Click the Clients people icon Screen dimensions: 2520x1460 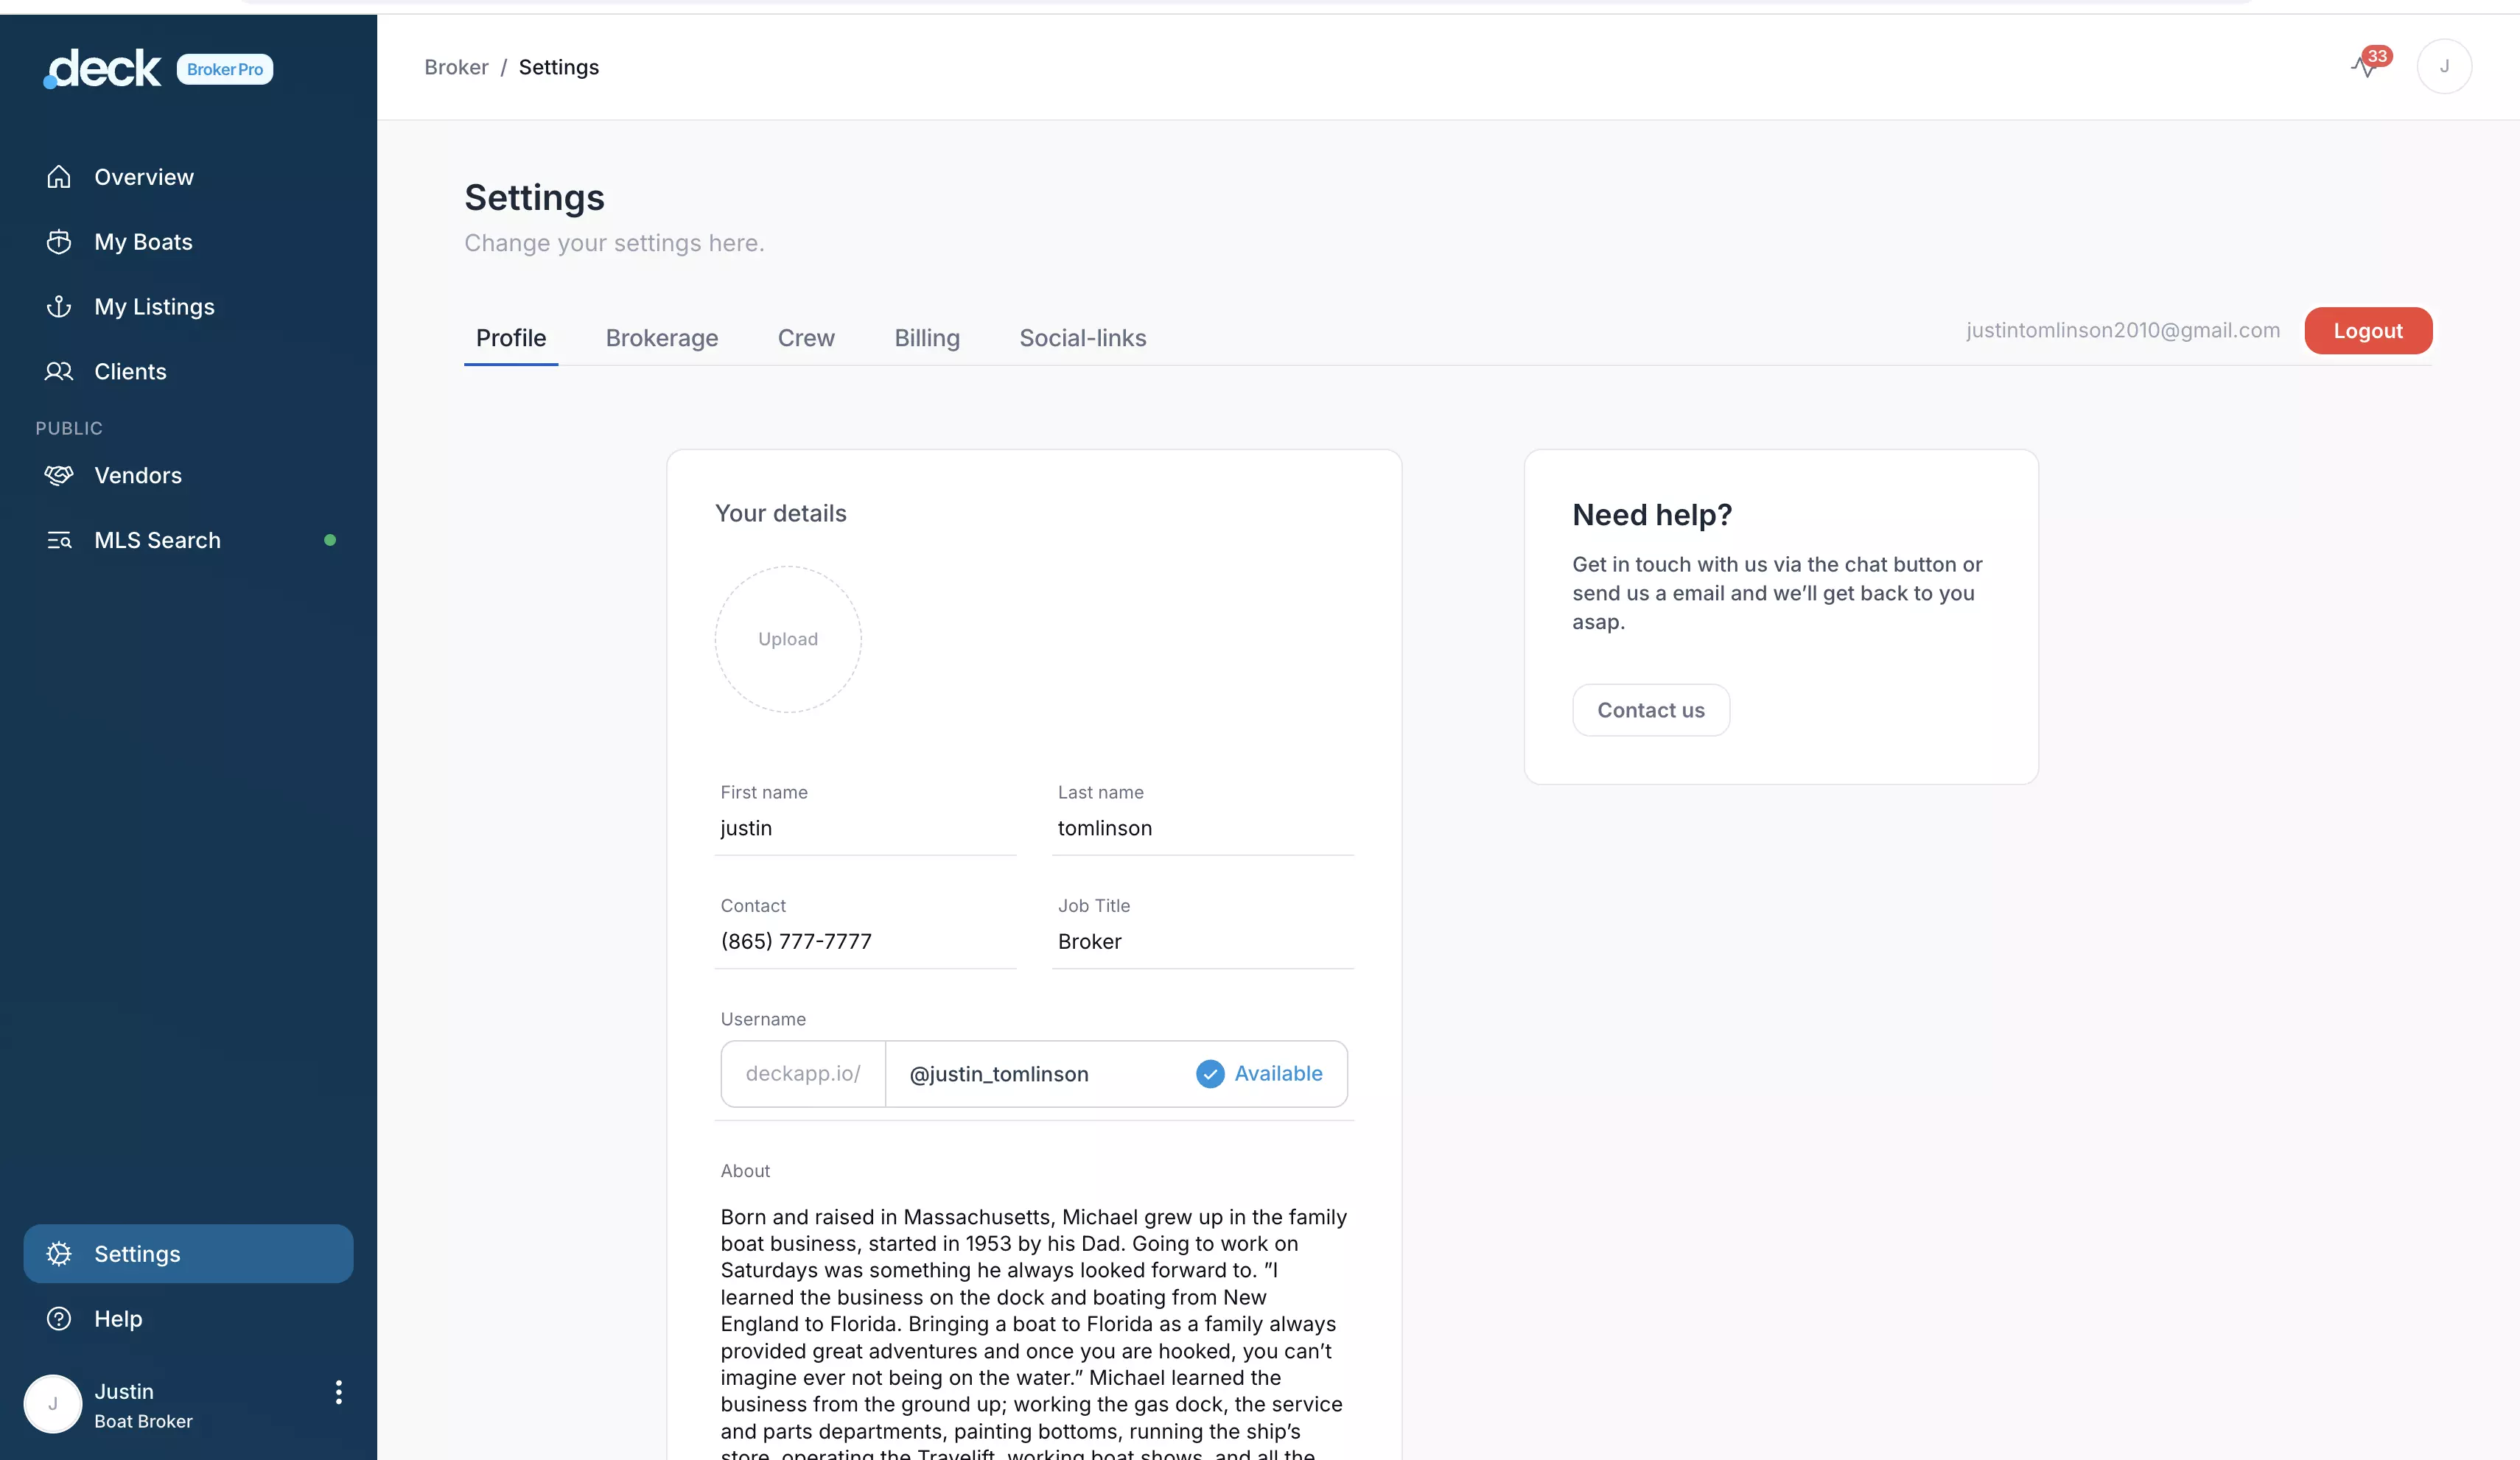[59, 372]
